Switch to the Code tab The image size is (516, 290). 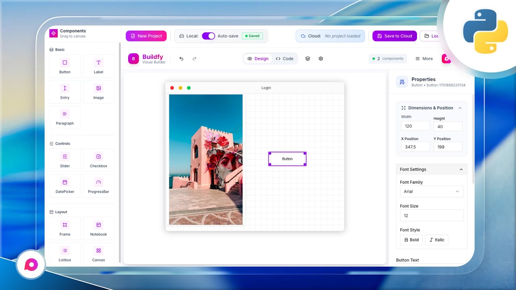(285, 59)
